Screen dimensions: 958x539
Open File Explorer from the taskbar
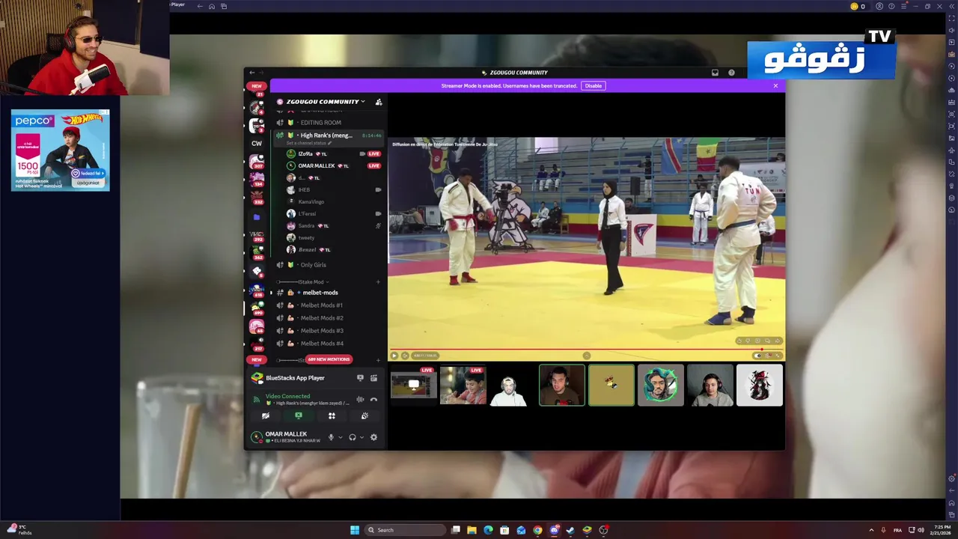coord(472,530)
